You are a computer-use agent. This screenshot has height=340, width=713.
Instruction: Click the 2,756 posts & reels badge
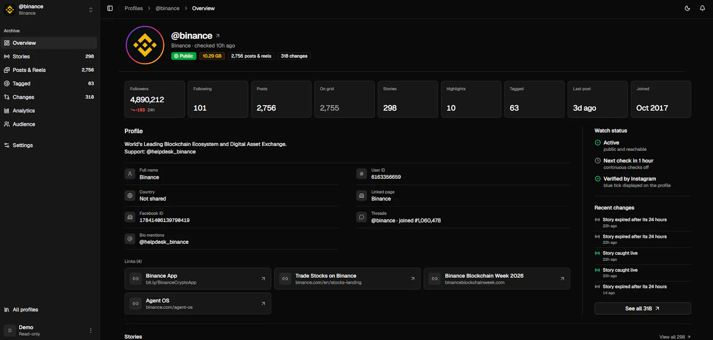pos(251,56)
